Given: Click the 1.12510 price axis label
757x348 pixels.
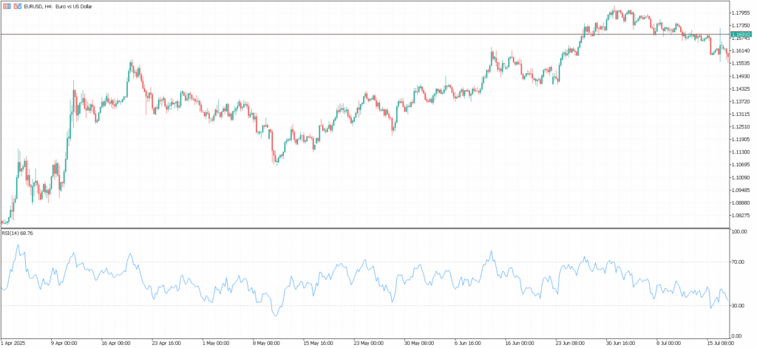Looking at the screenshot, I should click(741, 127).
